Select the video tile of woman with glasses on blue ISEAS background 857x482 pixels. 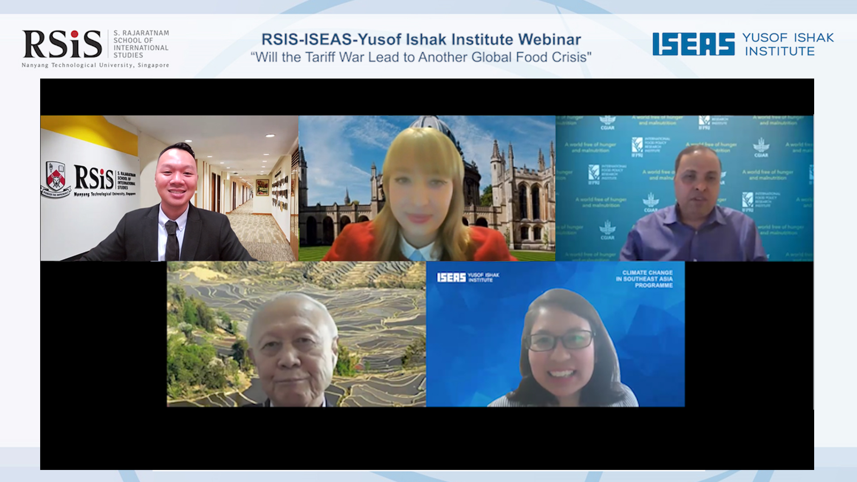(x=555, y=334)
